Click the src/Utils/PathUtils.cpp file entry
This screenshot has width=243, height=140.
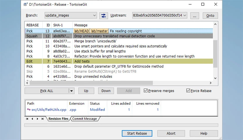[x=49, y=110]
